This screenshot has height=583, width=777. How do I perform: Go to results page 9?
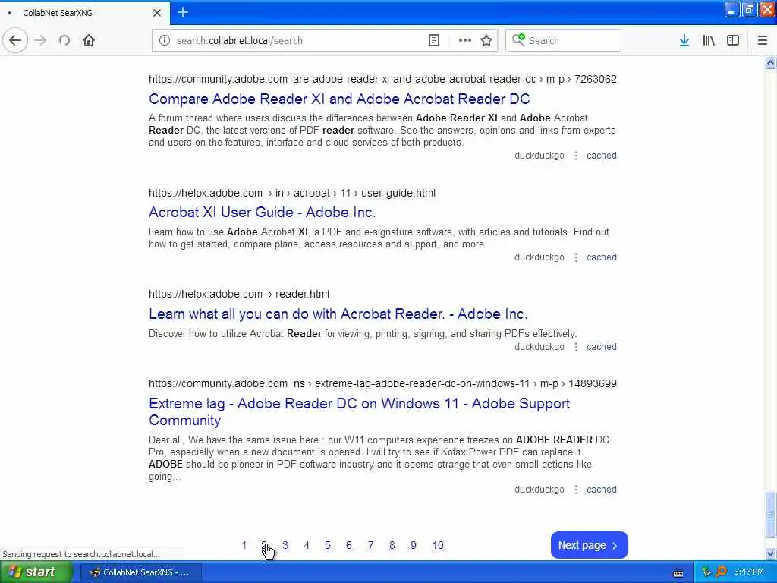click(414, 545)
